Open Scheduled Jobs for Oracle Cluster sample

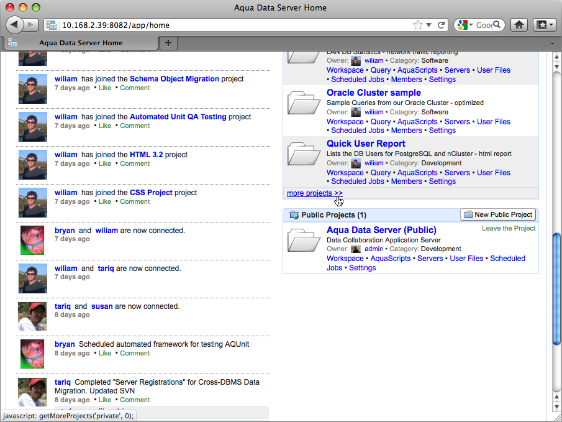[357, 131]
